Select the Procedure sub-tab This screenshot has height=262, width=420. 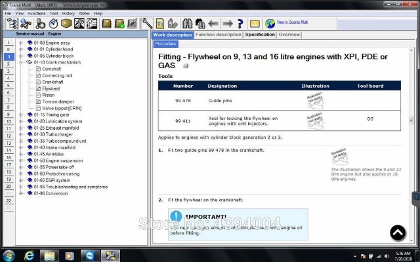pyautogui.click(x=165, y=44)
